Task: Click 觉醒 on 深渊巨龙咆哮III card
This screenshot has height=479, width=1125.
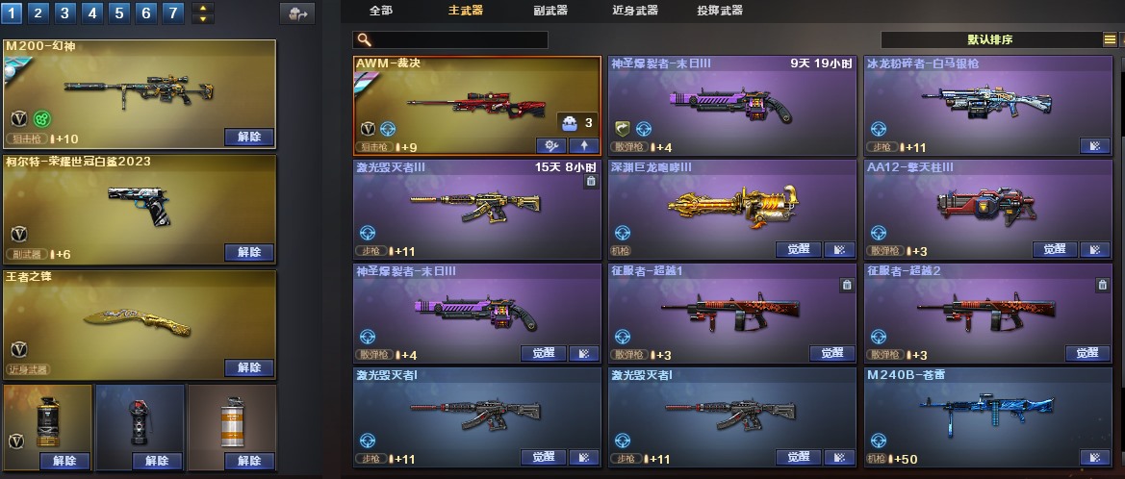Action: tap(799, 249)
